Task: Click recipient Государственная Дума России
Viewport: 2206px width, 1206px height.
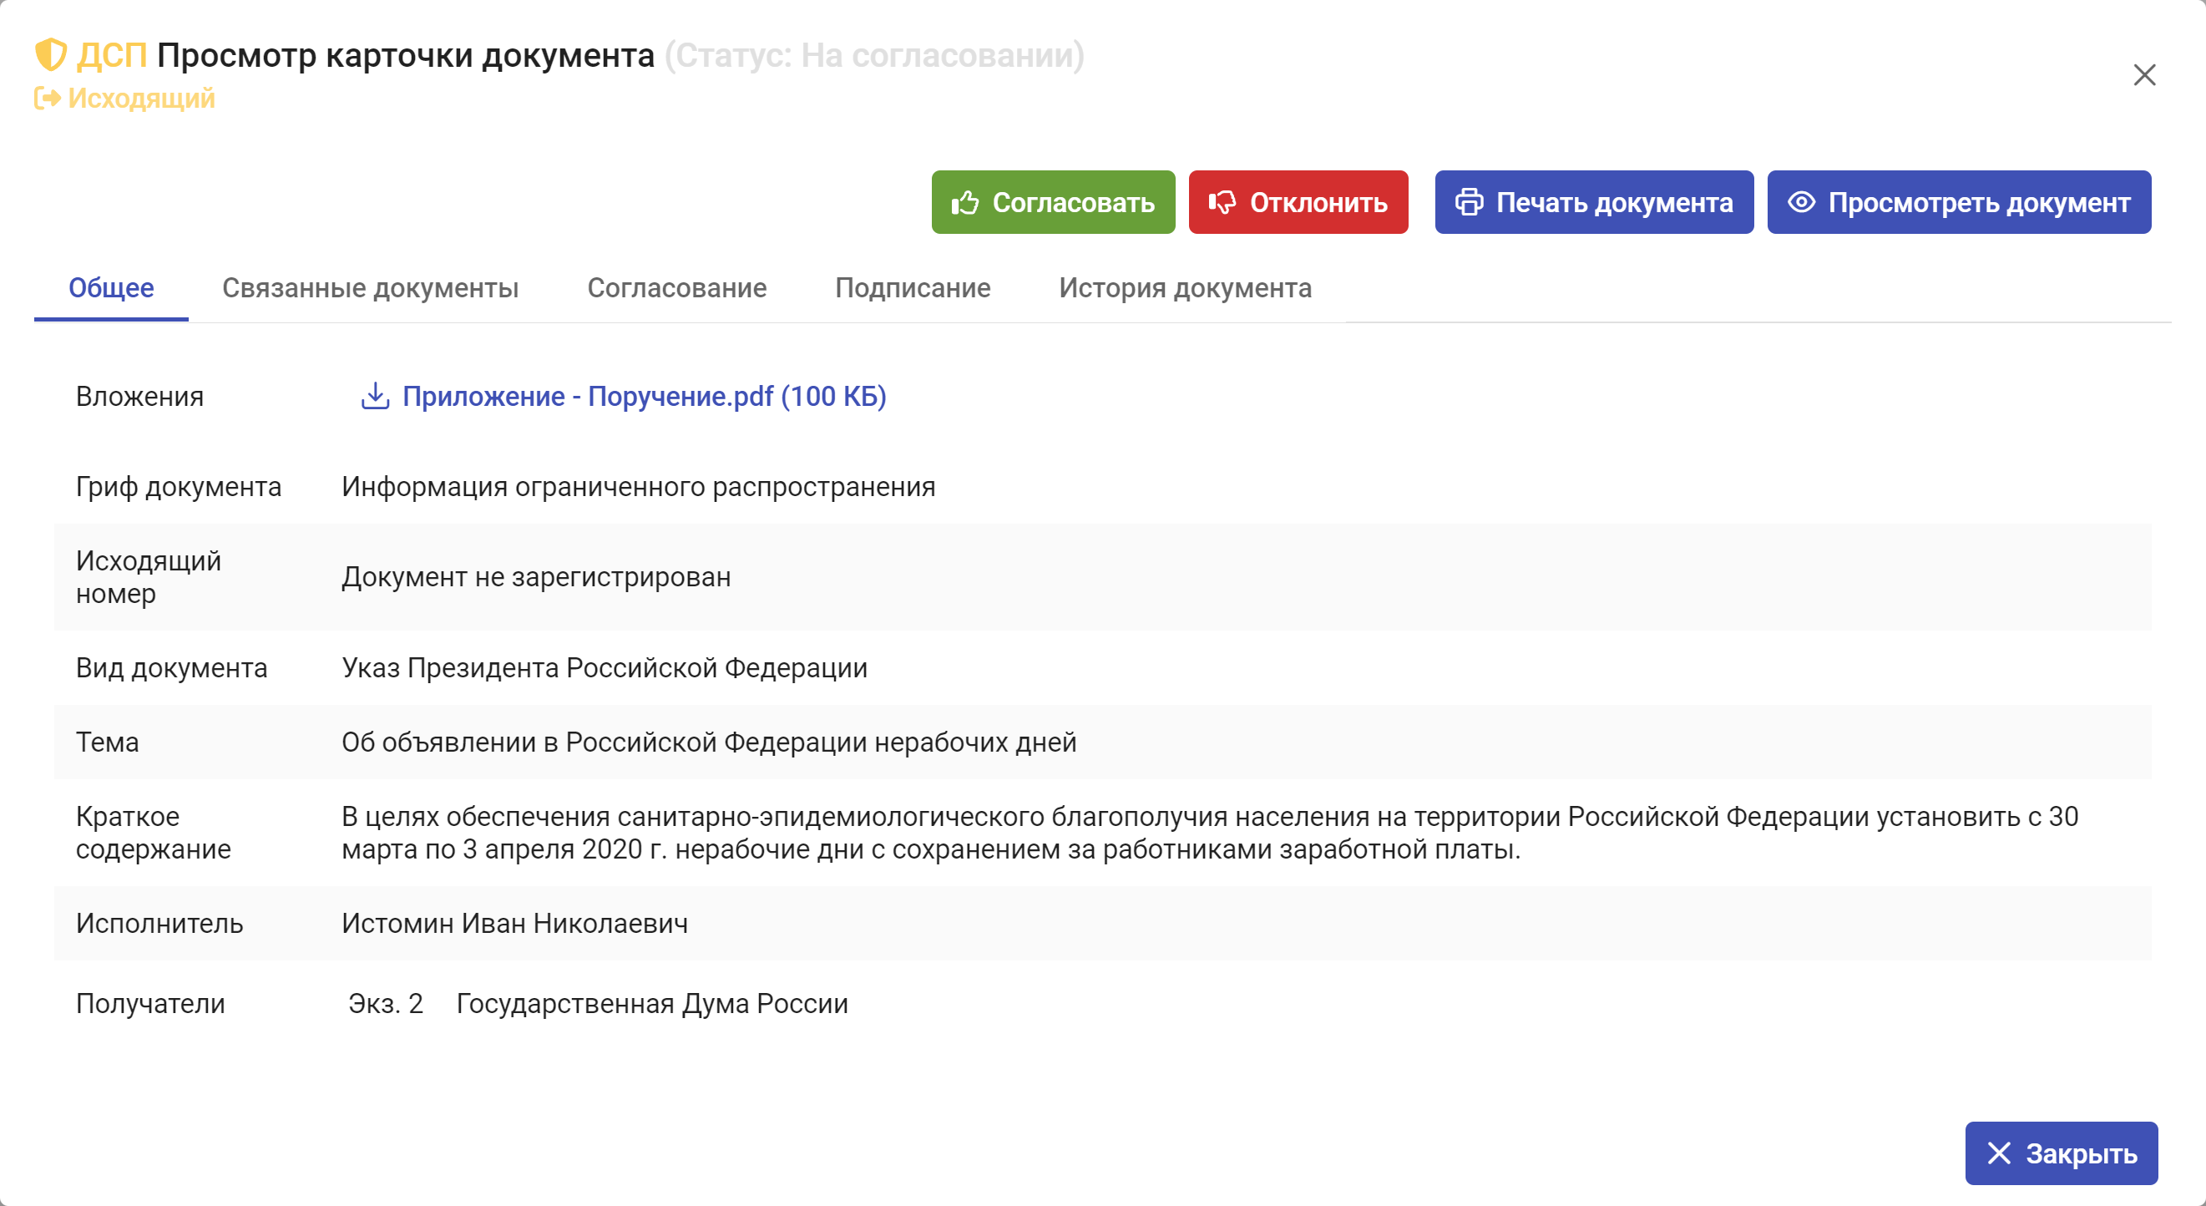Action: 651,1004
